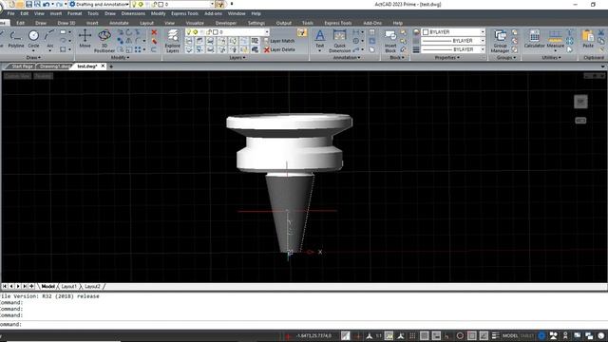Open the Dimensions menu
This screenshot has width=608, height=342.
click(x=133, y=13)
